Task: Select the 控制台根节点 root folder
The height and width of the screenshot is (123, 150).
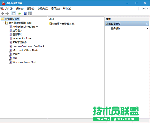Action: point(12,19)
